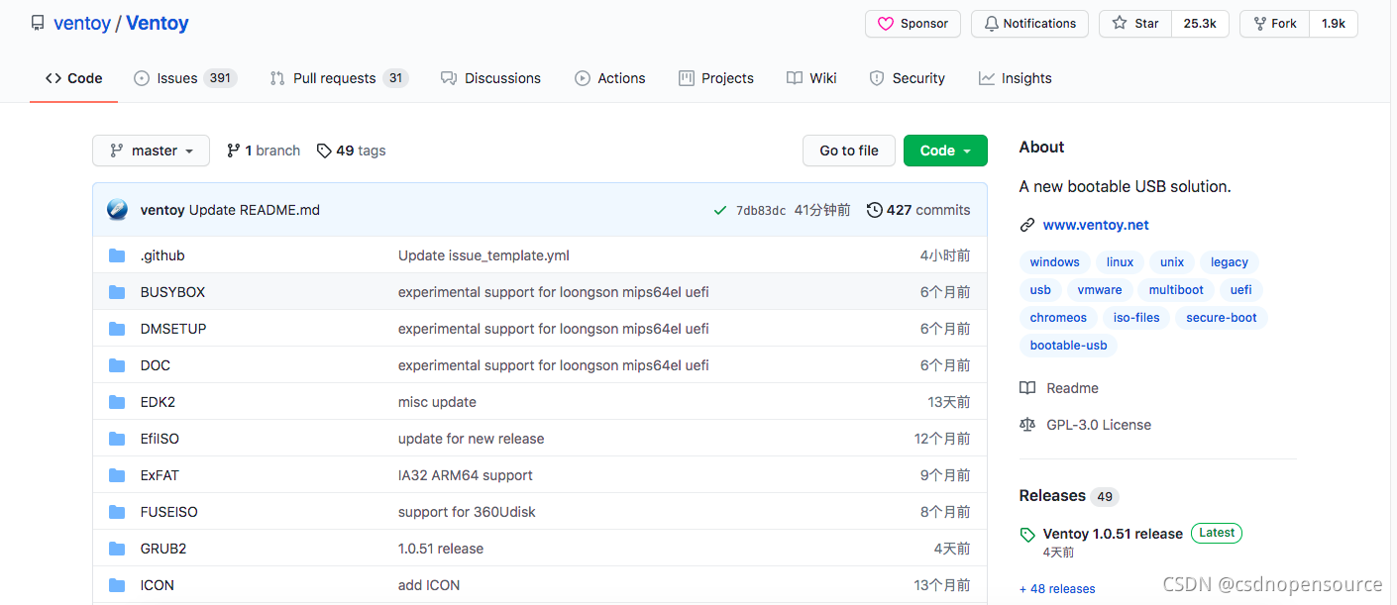View the 25.3k stargazers count
The image size is (1397, 605).
(1200, 24)
